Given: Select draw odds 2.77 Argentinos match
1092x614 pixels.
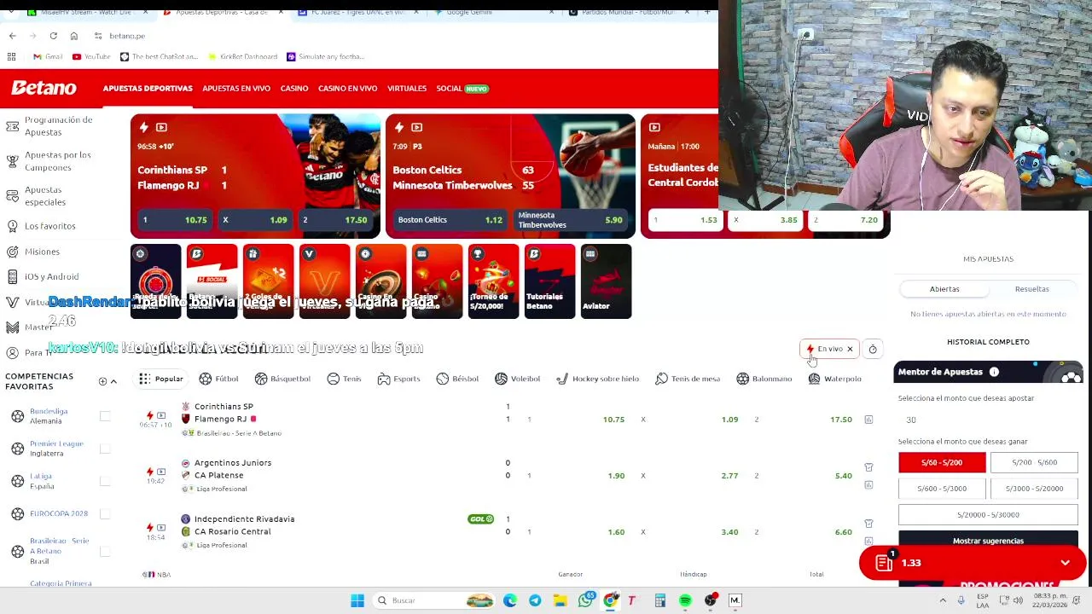Looking at the screenshot, I should coord(689,476).
